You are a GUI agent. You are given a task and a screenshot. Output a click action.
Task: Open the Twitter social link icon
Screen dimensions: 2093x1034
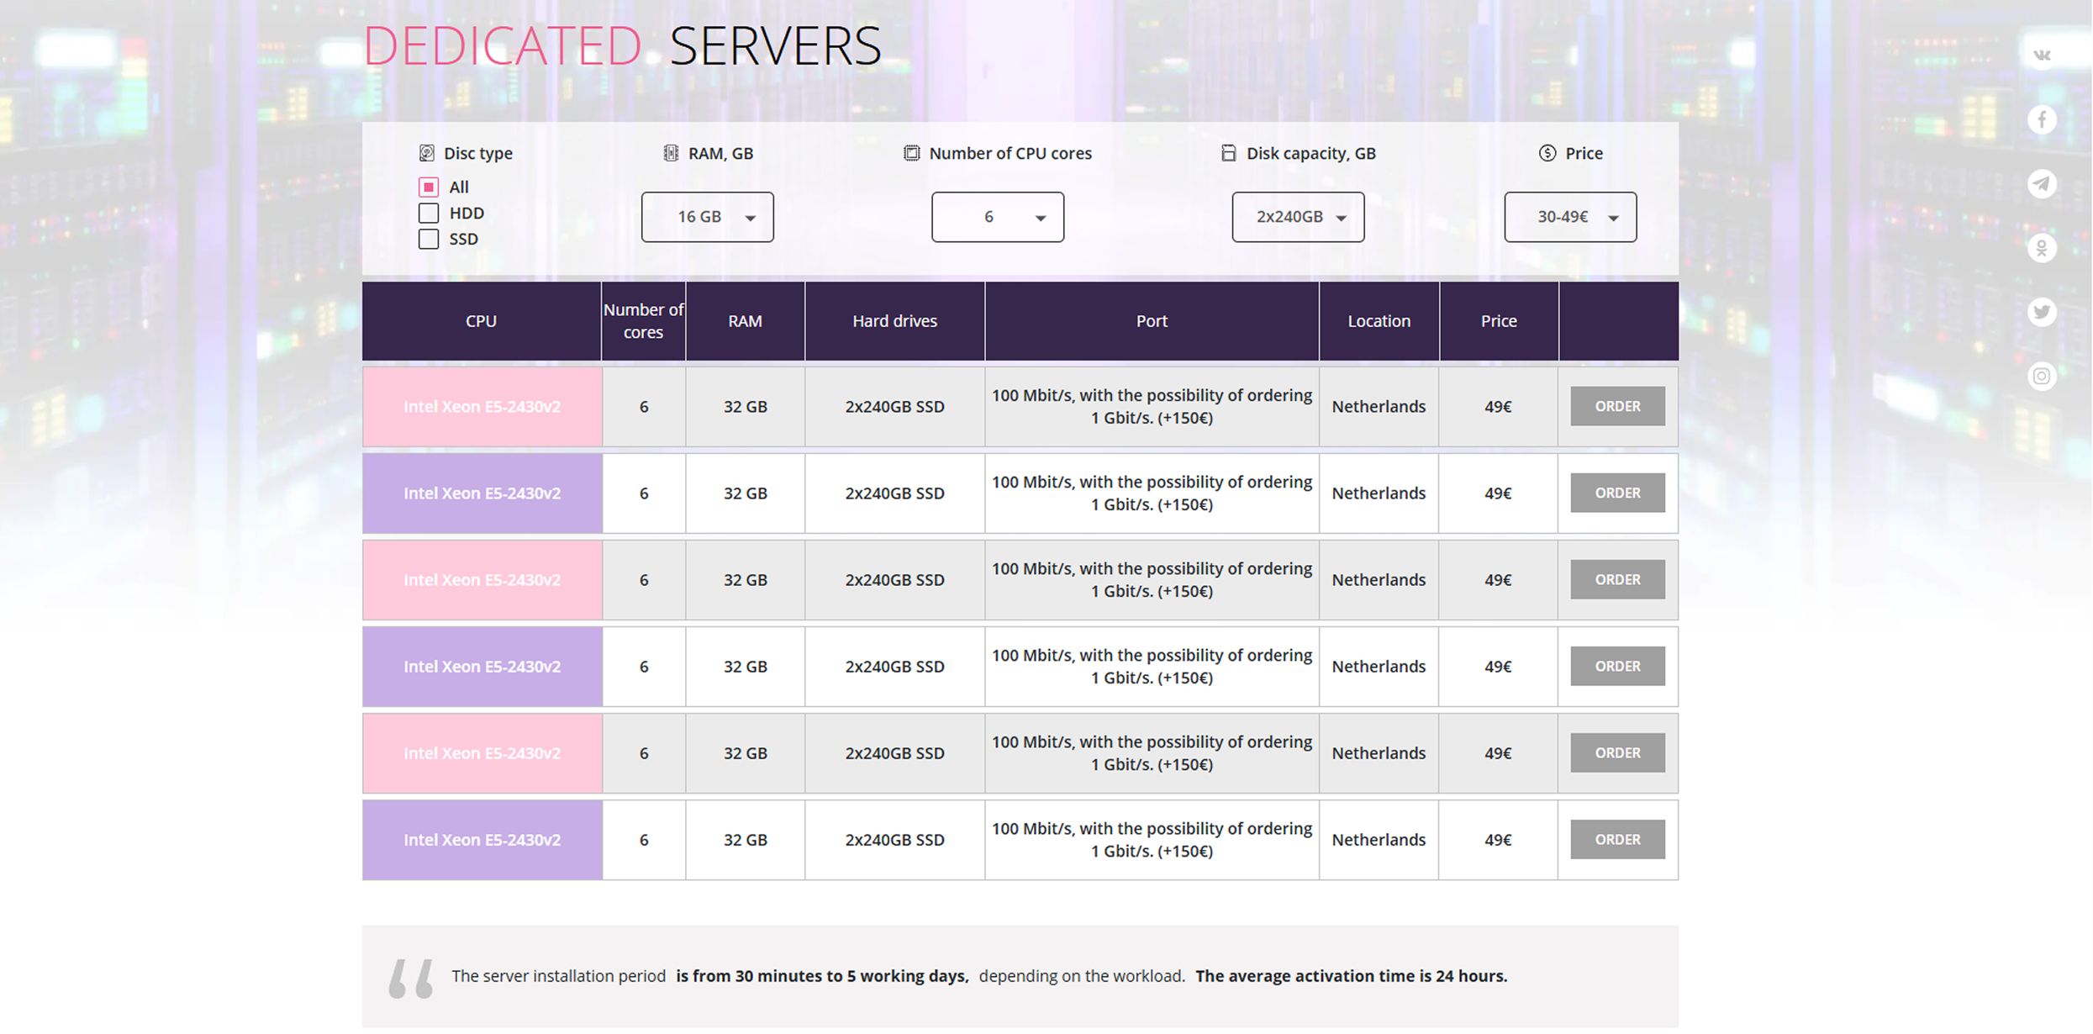point(2042,312)
